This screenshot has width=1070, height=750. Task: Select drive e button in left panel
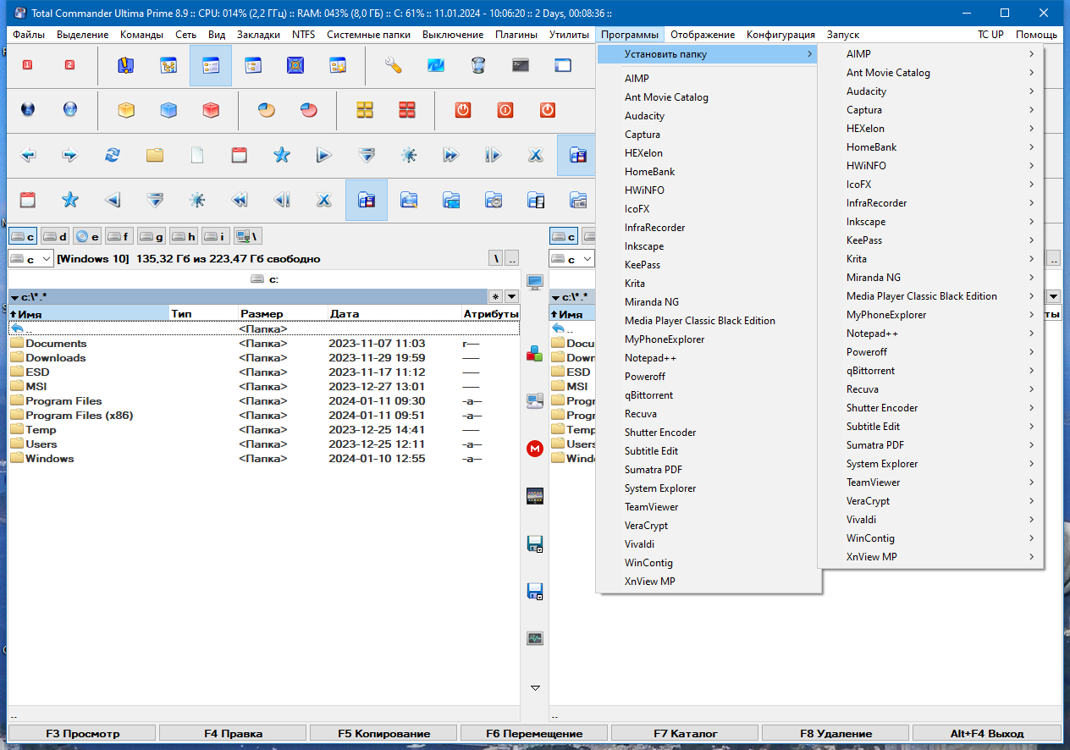87,236
